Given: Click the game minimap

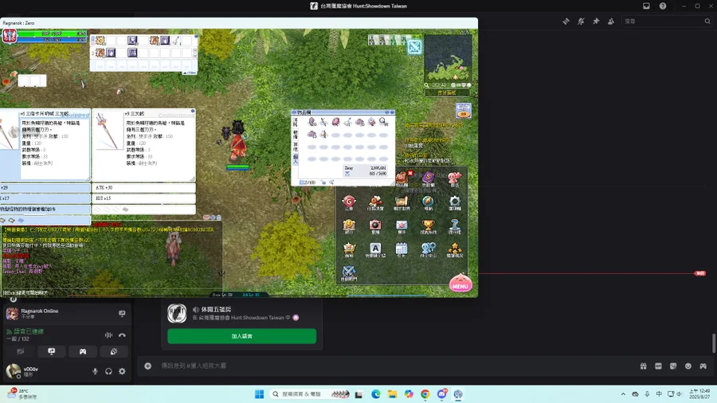Looking at the screenshot, I should (448, 59).
